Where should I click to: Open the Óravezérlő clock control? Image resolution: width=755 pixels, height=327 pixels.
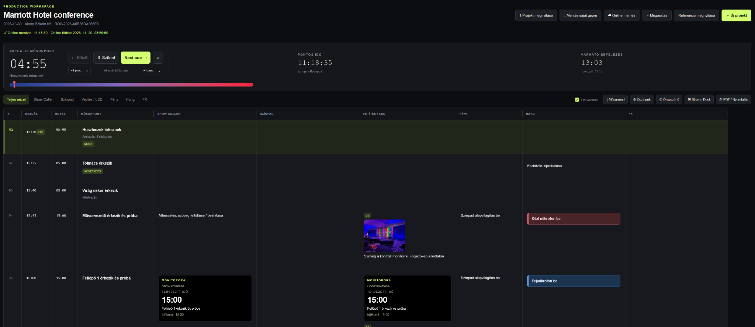point(669,99)
